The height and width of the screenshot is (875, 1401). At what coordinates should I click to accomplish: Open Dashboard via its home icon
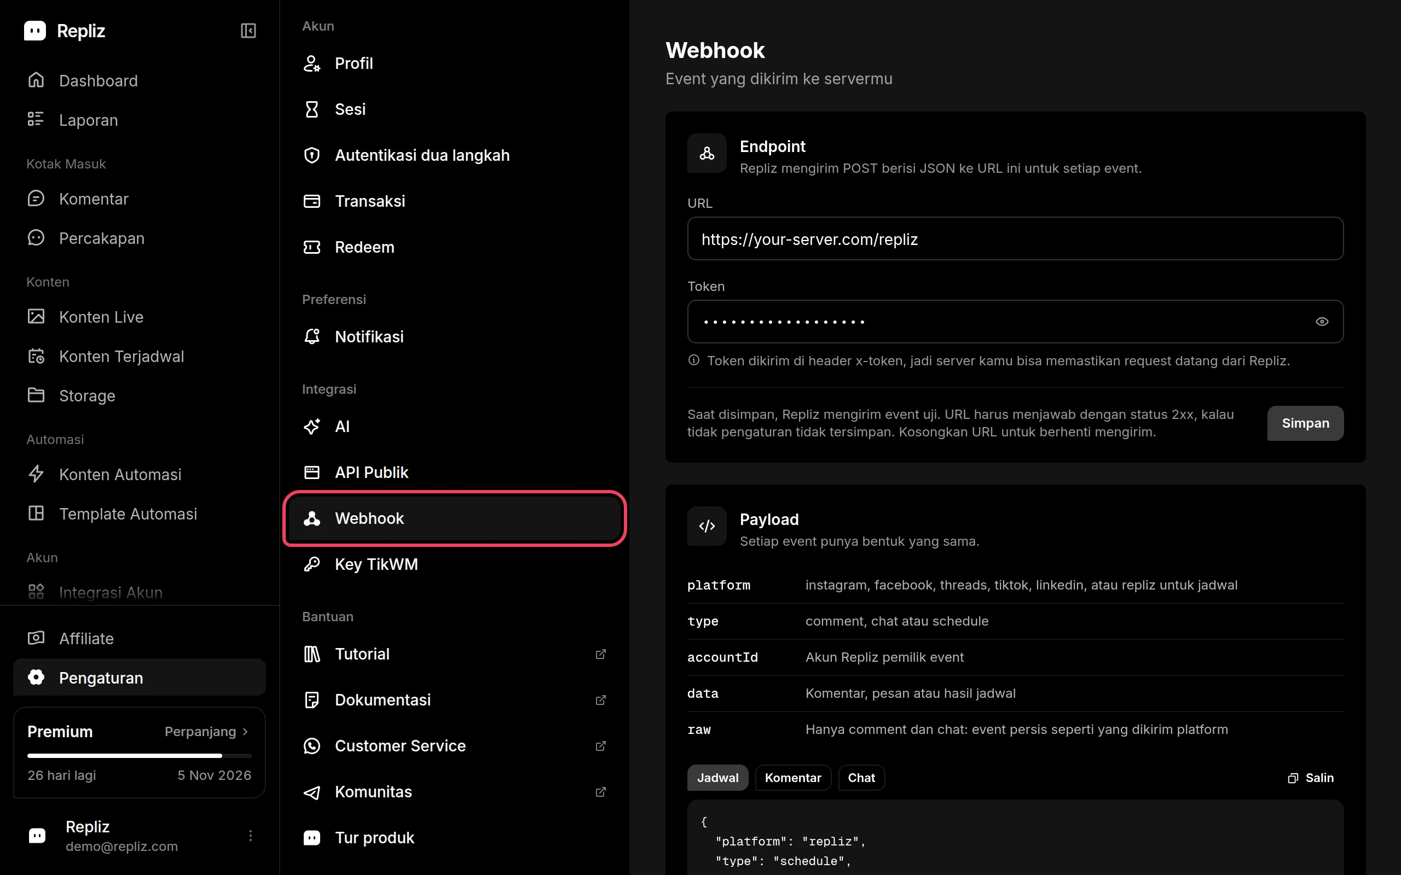tap(36, 80)
